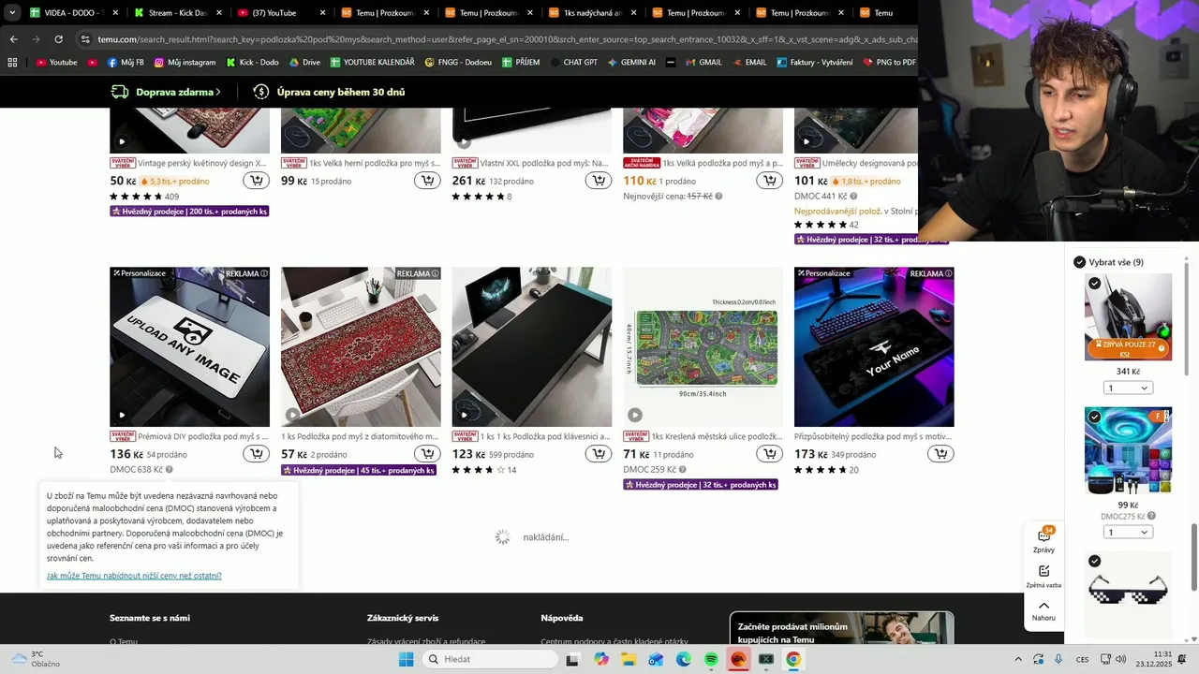Screen dimensions: 1199x674
Task: Expand Doprava zdarma chevron
Action: (x=218, y=92)
